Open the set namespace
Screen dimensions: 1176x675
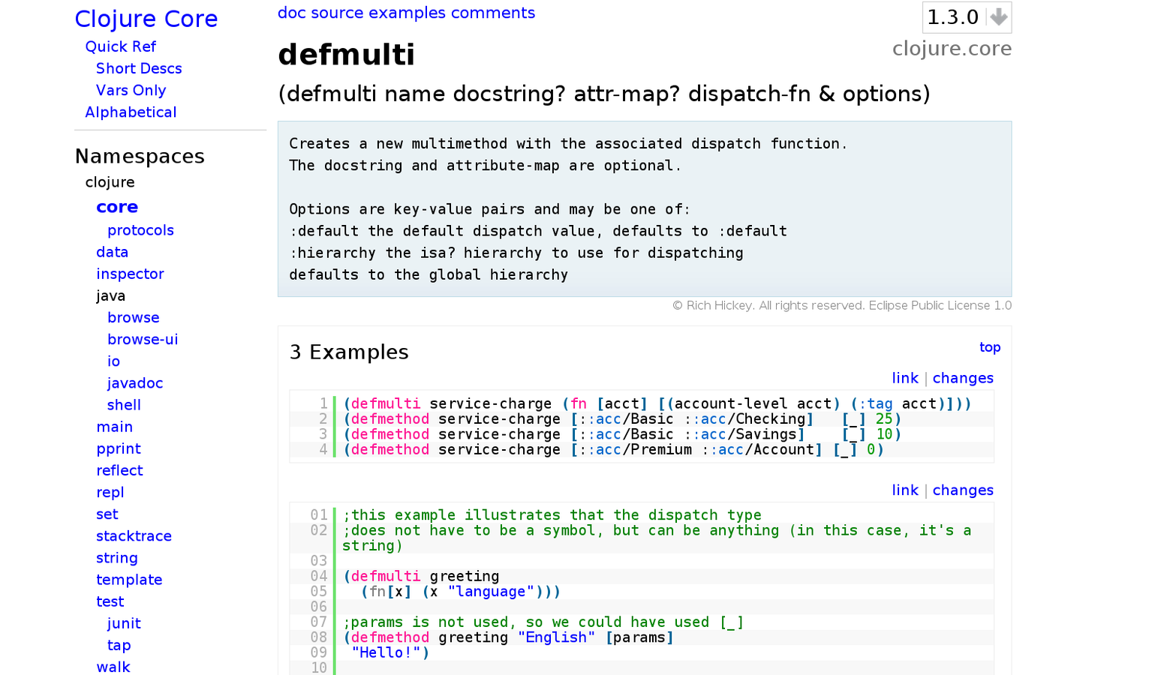click(x=107, y=514)
